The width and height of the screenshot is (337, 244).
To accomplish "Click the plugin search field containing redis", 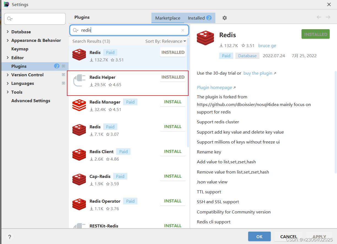I will [129, 30].
